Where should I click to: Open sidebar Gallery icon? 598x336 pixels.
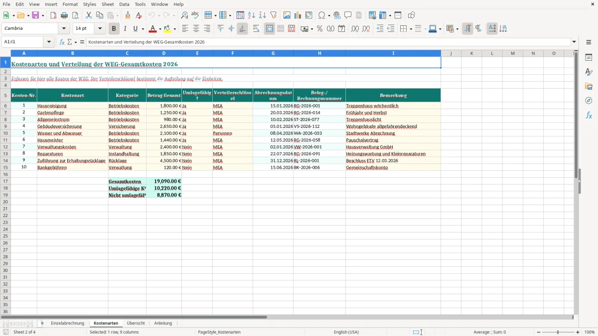coord(589,87)
